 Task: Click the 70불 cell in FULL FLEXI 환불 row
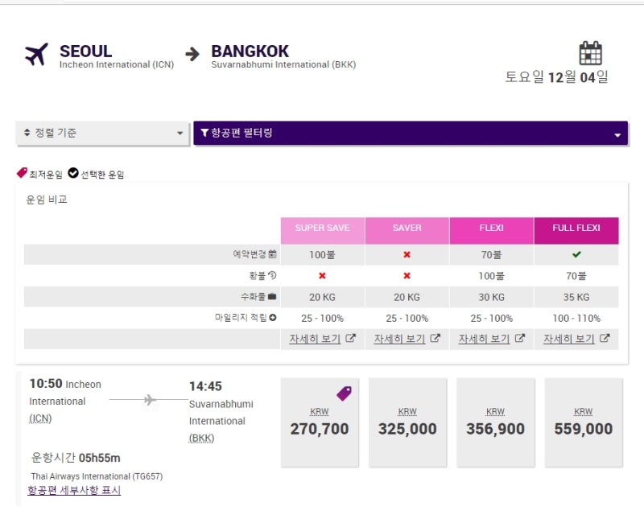[x=576, y=276]
